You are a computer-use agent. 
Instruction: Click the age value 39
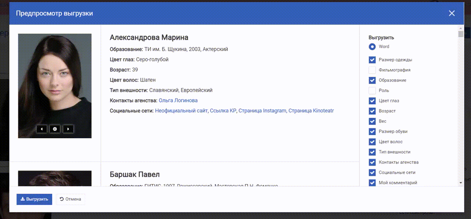[135, 70]
